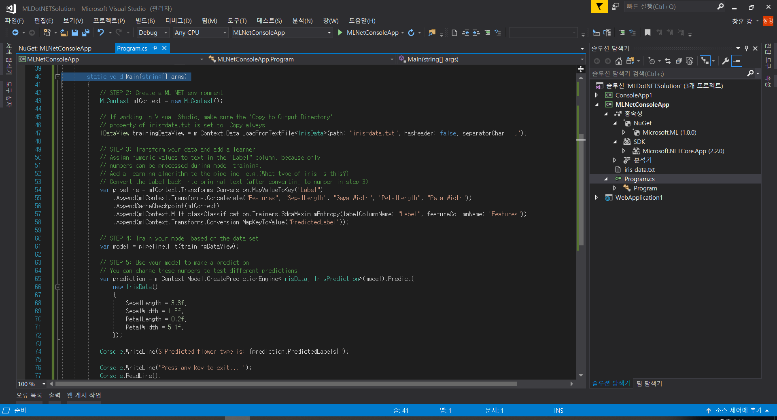Click the editor horizontal scrollbar thumb
The width and height of the screenshot is (777, 420).
tap(286, 384)
